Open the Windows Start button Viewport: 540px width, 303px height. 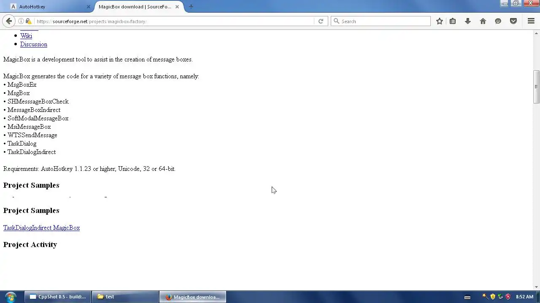pyautogui.click(x=11, y=297)
